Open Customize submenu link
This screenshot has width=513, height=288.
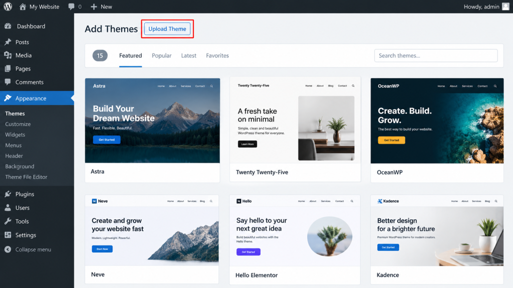[18, 124]
